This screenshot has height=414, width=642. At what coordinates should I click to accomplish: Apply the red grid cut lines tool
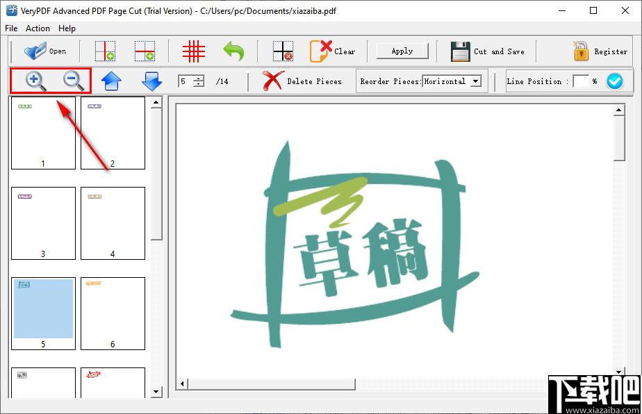(x=194, y=51)
